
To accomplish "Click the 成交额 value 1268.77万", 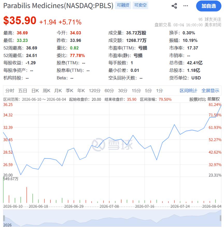I will click(x=136, y=40).
